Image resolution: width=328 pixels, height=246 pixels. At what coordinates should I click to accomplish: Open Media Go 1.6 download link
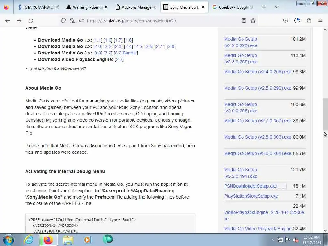click(x=108, y=40)
